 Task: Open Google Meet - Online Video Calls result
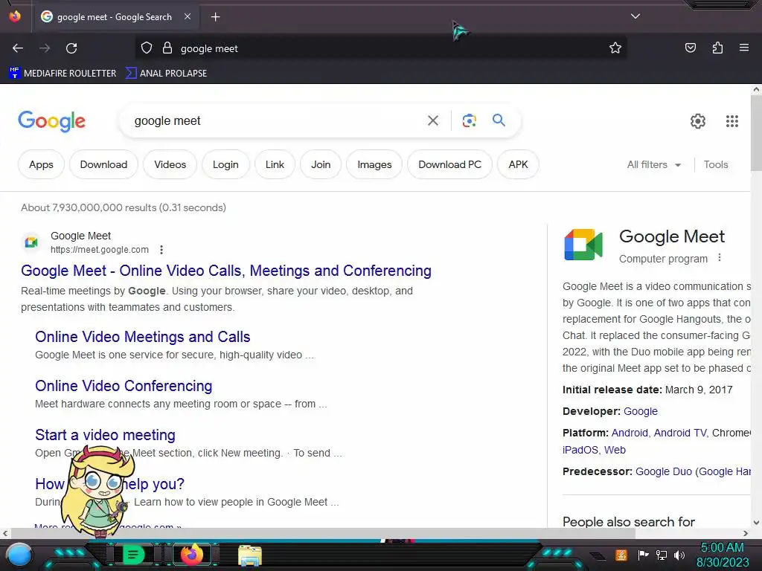[226, 271]
